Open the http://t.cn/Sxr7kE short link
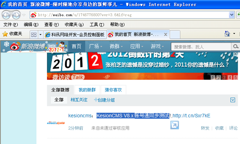Viewport: 240px width, 144px height. click(x=191, y=116)
